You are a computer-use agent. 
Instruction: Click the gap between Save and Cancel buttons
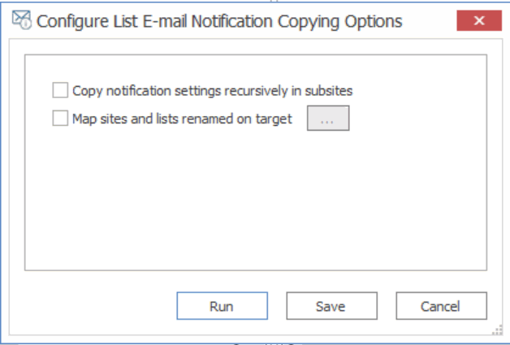coord(385,306)
